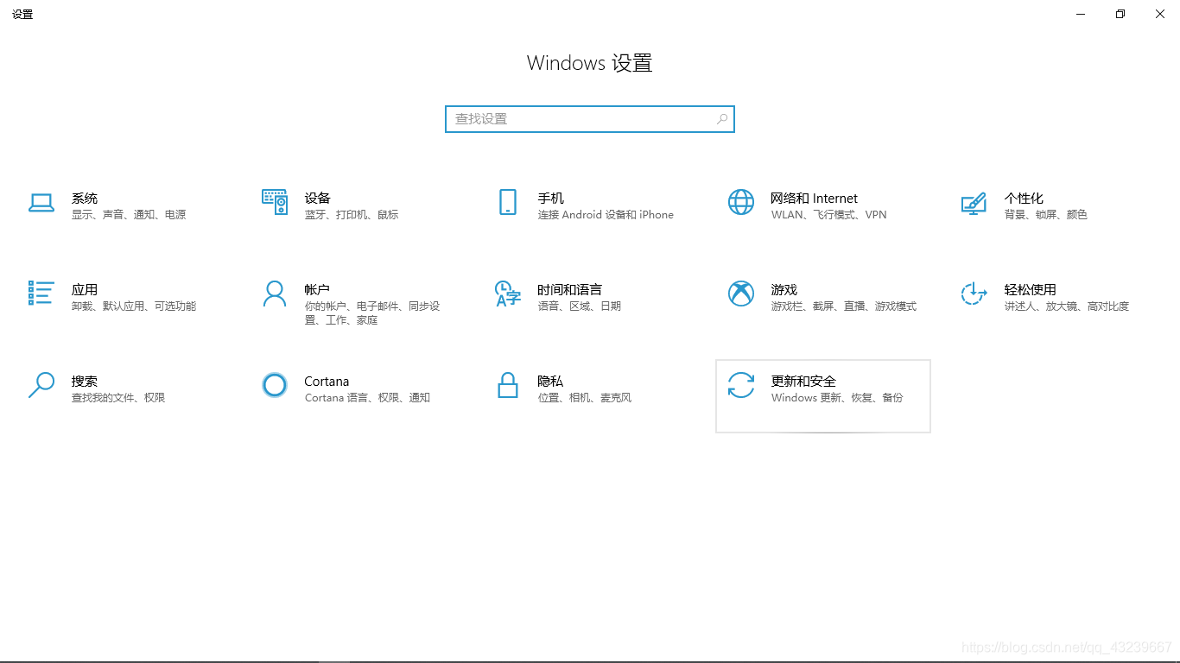Click the text 显示、声音、通知、电源

point(129,215)
